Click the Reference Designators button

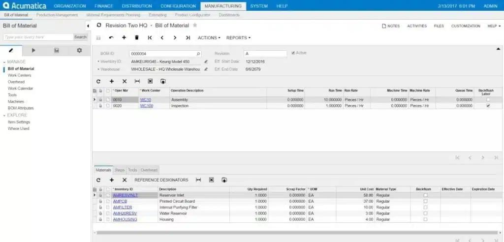point(161,180)
